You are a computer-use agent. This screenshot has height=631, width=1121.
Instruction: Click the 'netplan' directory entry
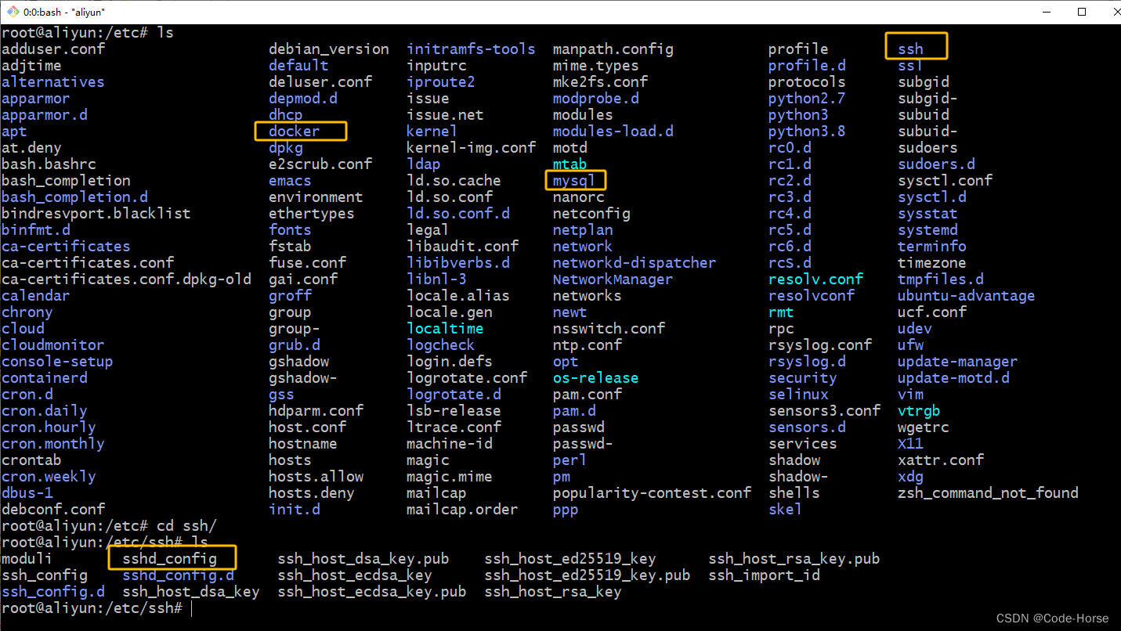[583, 229]
